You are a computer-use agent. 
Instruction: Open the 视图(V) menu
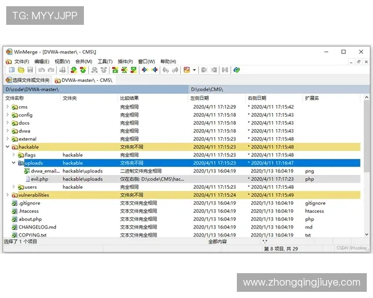point(62,61)
